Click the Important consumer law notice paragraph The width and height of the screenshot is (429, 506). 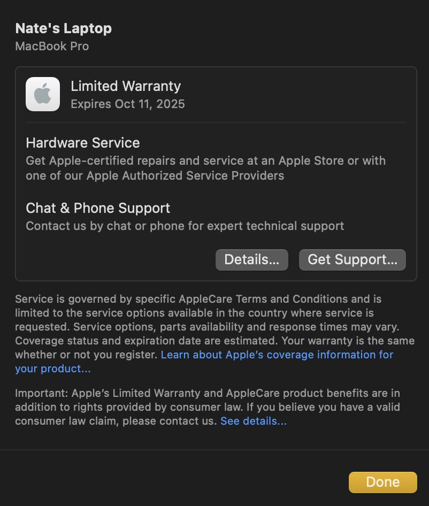point(208,407)
